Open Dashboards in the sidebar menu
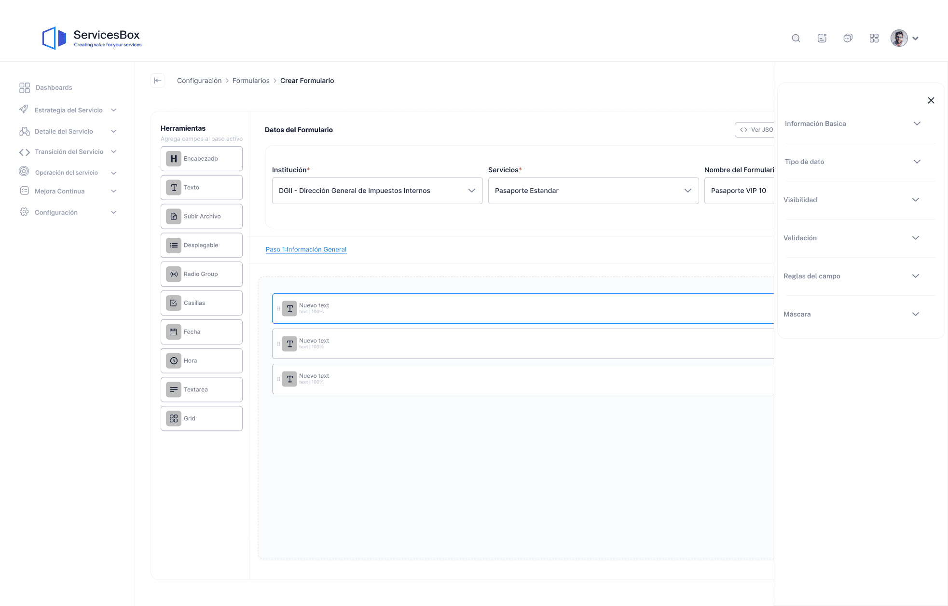The image size is (948, 606). tap(54, 87)
